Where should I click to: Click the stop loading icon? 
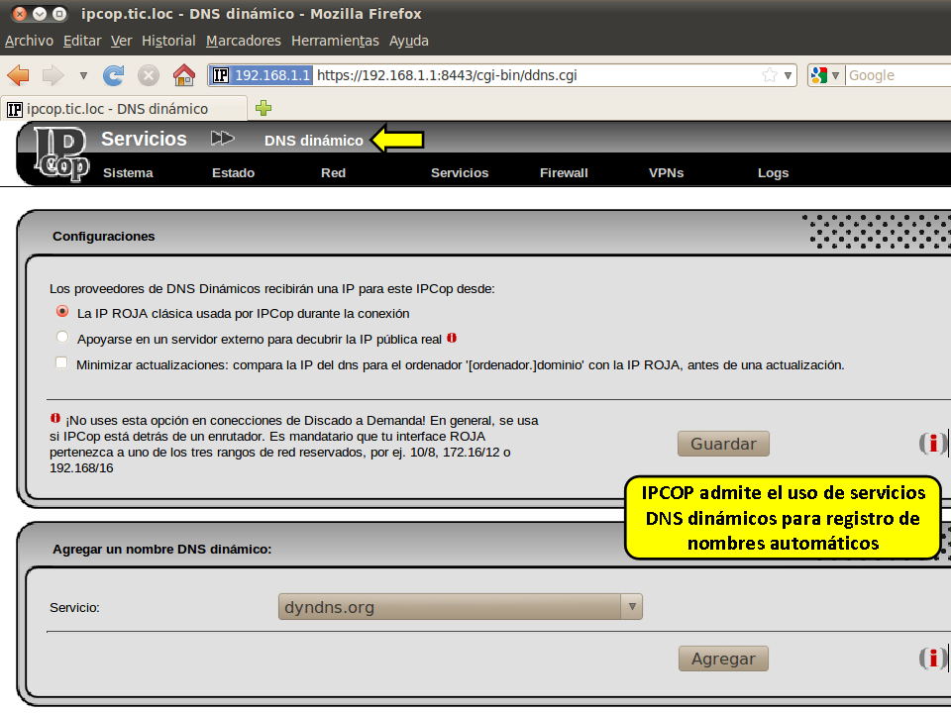pyautogui.click(x=149, y=75)
